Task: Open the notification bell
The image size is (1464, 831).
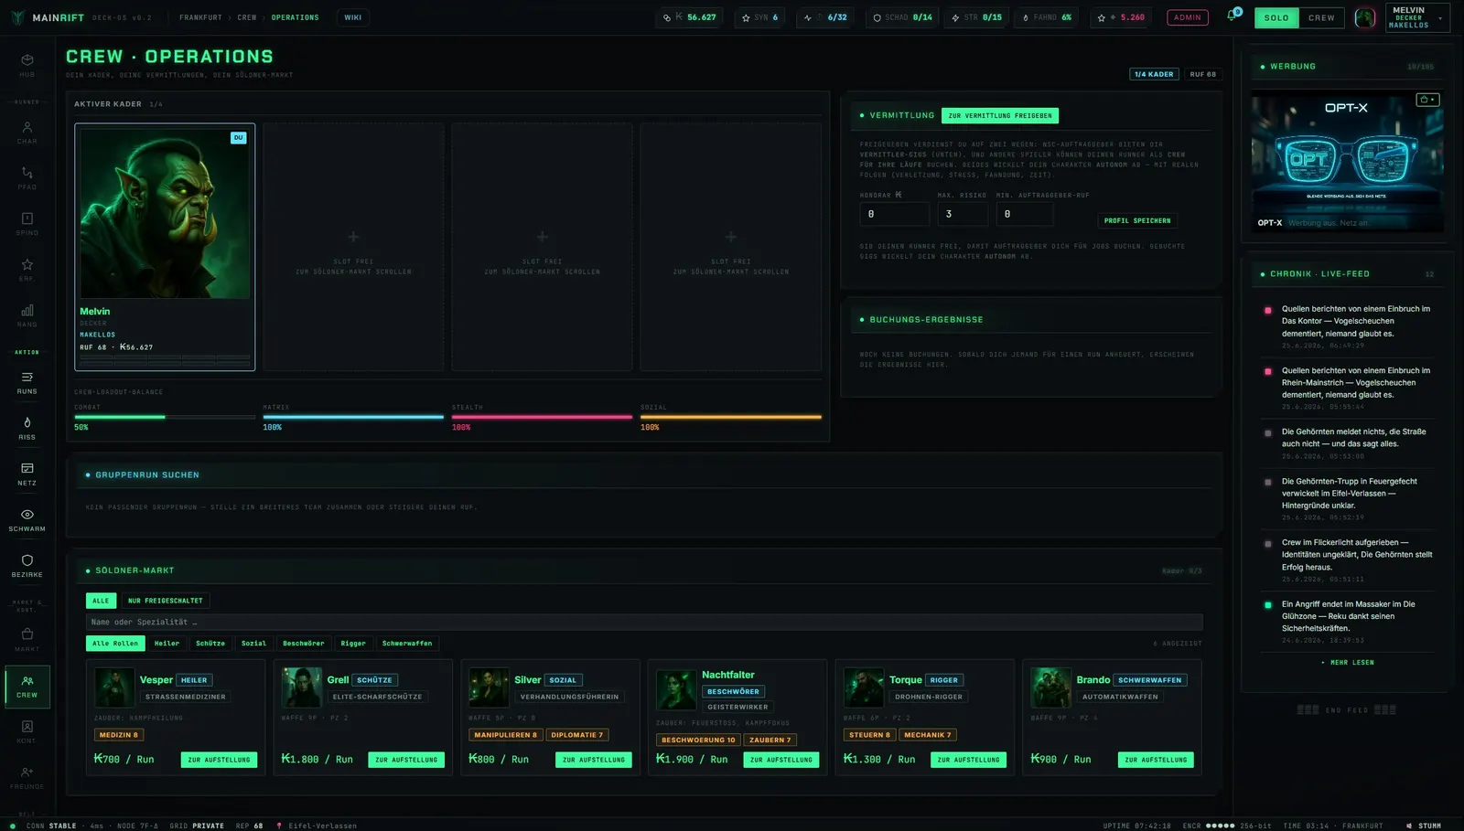Action: coord(1232,16)
